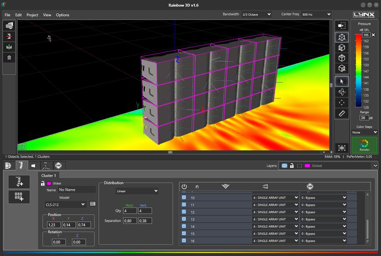Click the magenta Global color swatch
Screen dimensions: 381x256
(49, 184)
